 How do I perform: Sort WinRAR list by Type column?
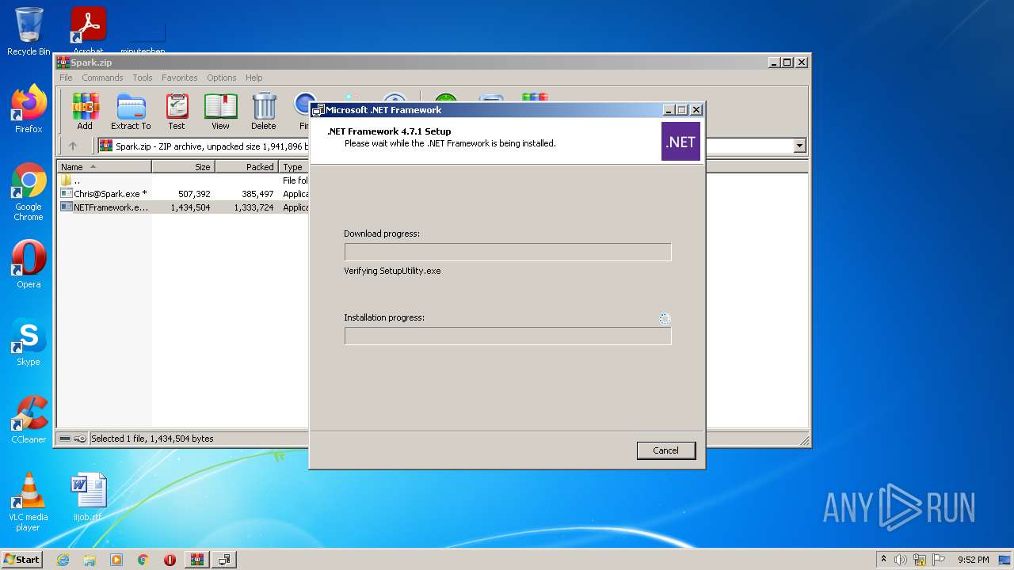pyautogui.click(x=294, y=167)
